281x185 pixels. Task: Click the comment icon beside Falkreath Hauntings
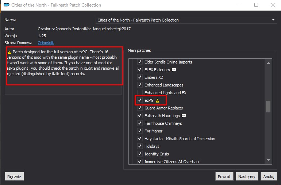(x=184, y=116)
